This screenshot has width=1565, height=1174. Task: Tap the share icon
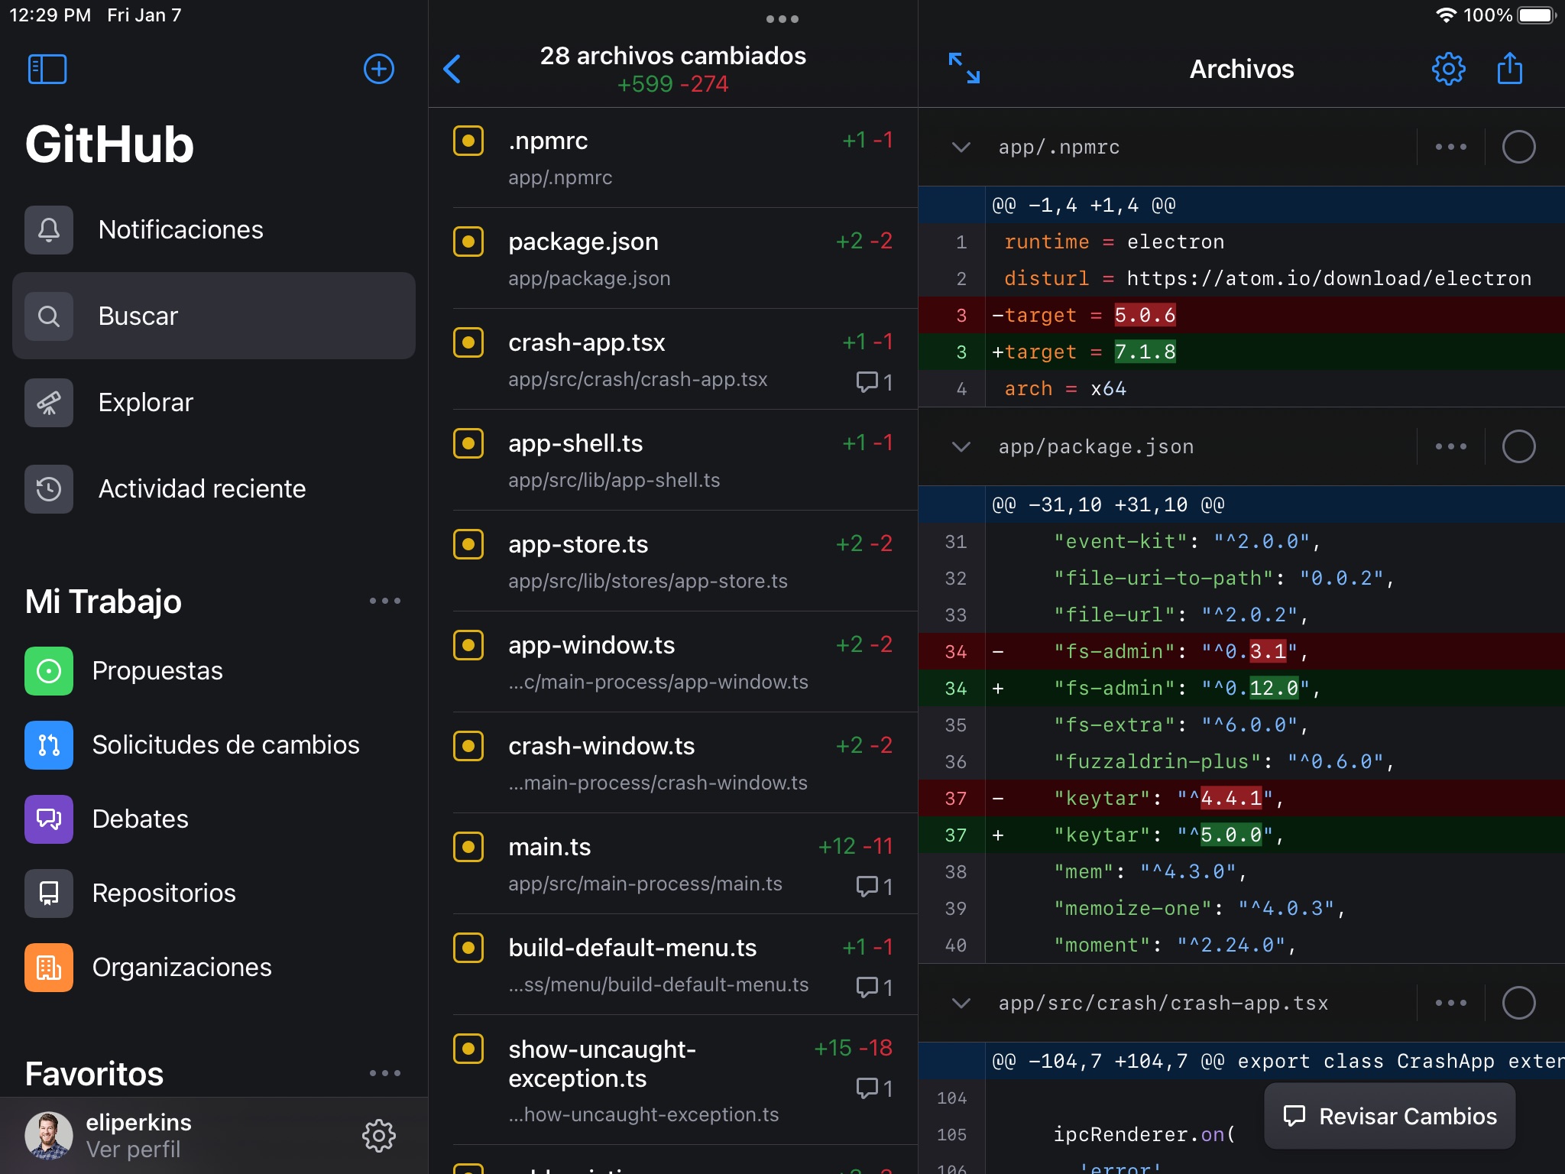click(1509, 68)
